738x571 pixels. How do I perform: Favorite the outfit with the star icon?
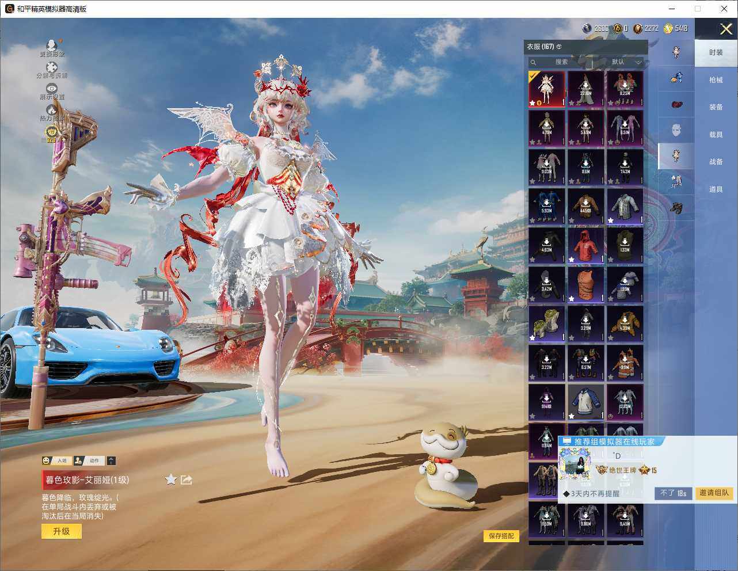coord(171,479)
